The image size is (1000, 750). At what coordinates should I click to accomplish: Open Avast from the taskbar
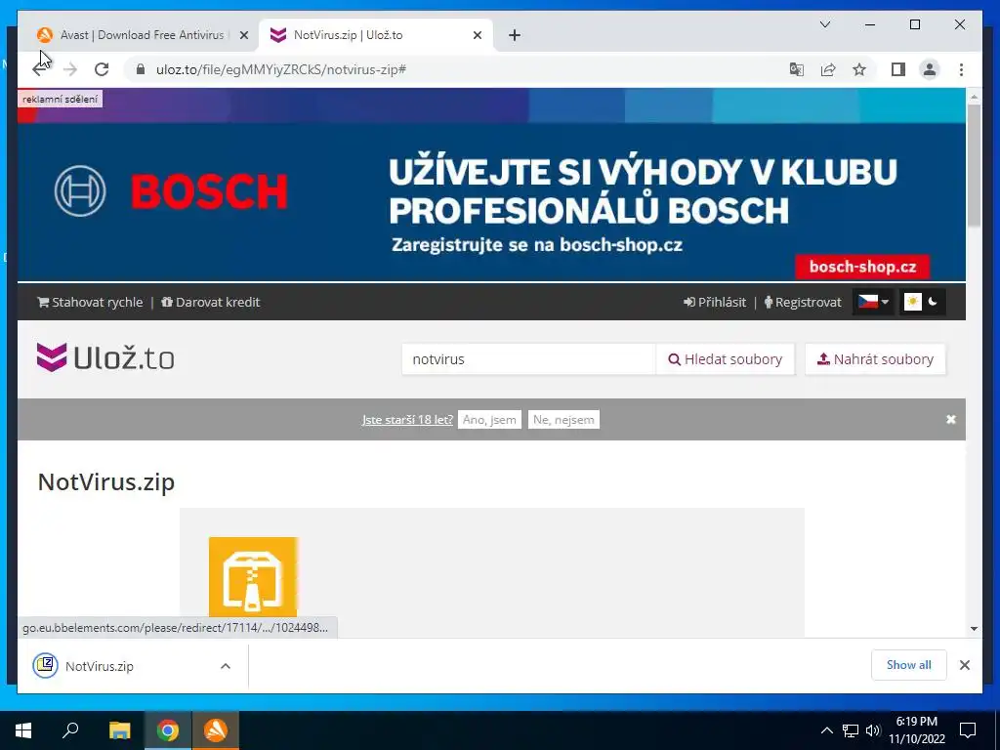[216, 730]
